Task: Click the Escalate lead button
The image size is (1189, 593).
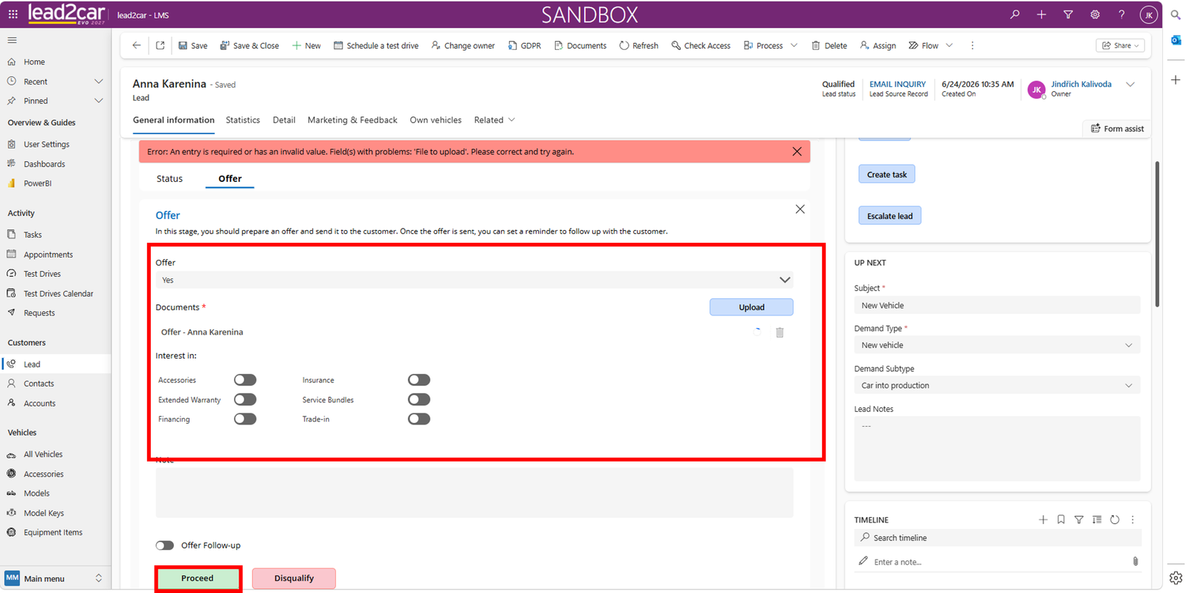Action: [890, 216]
